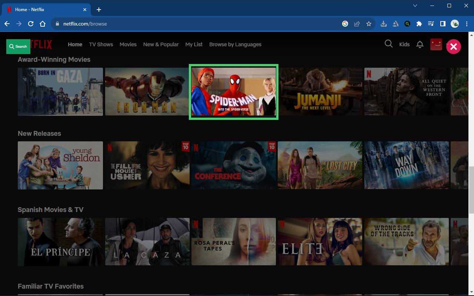
Task: Open New & Popular
Action: [161, 44]
